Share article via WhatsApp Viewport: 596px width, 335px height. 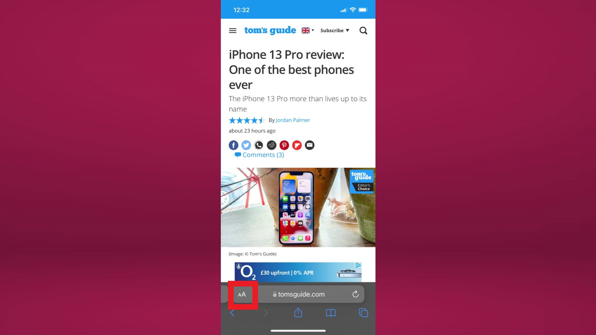(259, 145)
